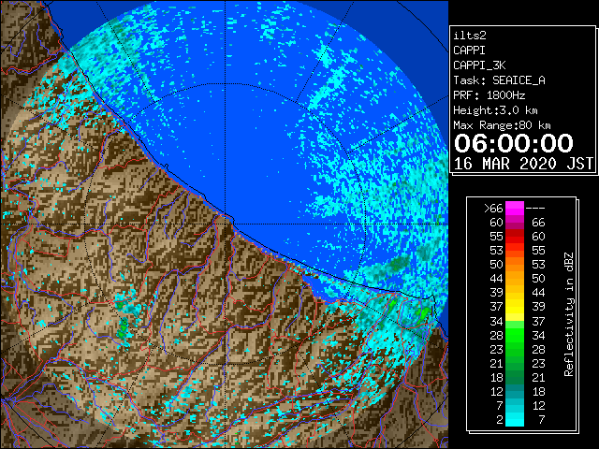
Task: Pick the cyan 2–7 dBZ legend band
Action: 515,419
